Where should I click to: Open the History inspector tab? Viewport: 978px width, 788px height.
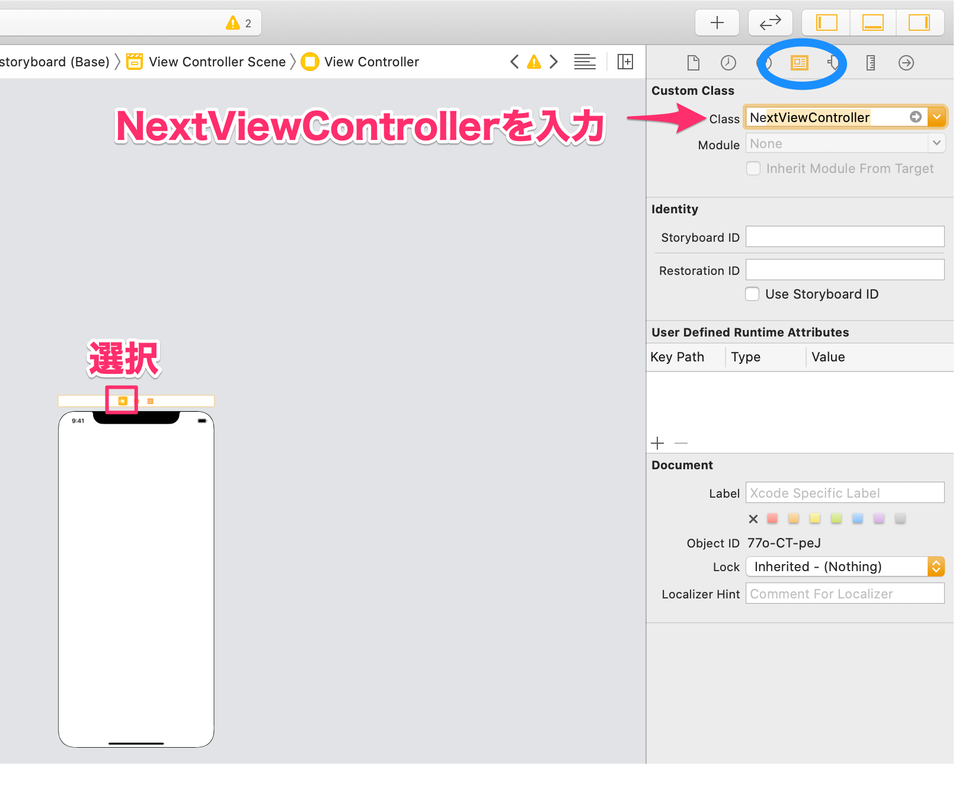coord(728,62)
